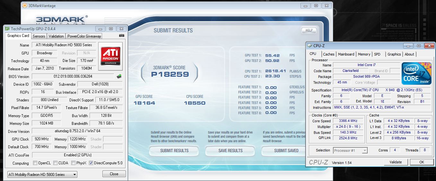This screenshot has width=436, height=181.
Task: Click the Multiplier x 24.0 value in CPU-Z
Action: coord(348,127)
